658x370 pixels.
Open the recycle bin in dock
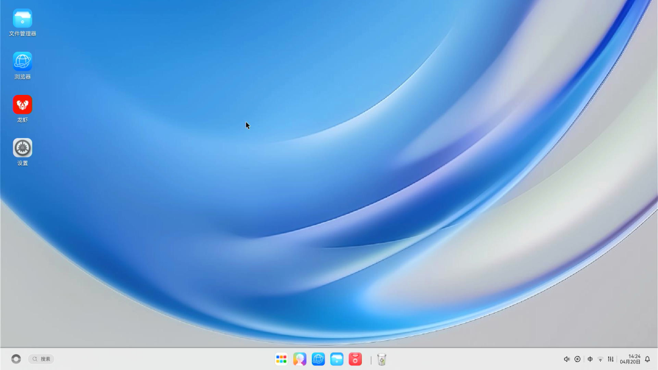pyautogui.click(x=381, y=359)
